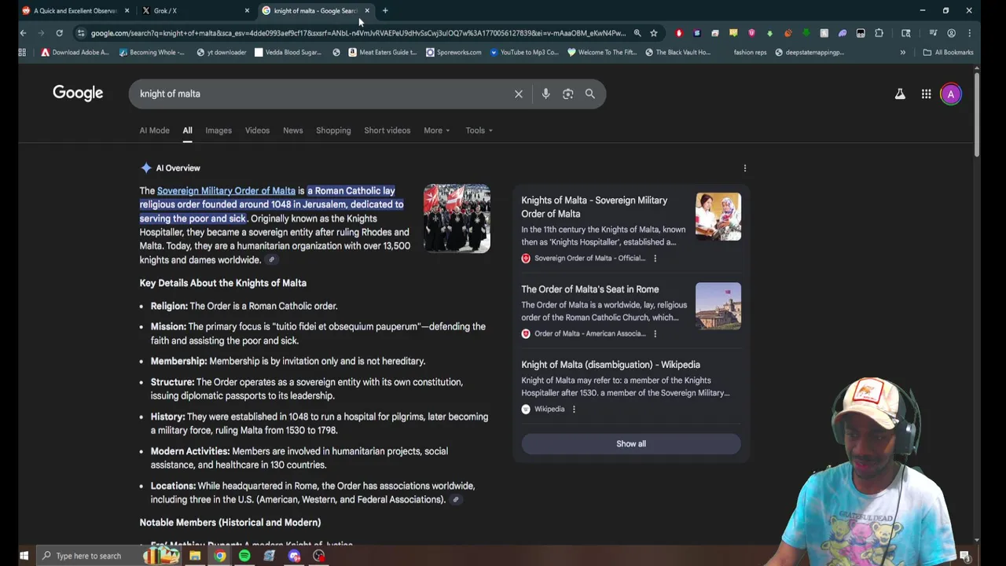1006x566 pixels.
Task: Open the Discord taskbar icon
Action: click(x=294, y=556)
